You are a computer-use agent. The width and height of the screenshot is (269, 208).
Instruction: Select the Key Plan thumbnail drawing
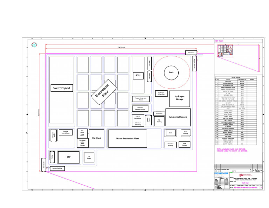pos(239,58)
